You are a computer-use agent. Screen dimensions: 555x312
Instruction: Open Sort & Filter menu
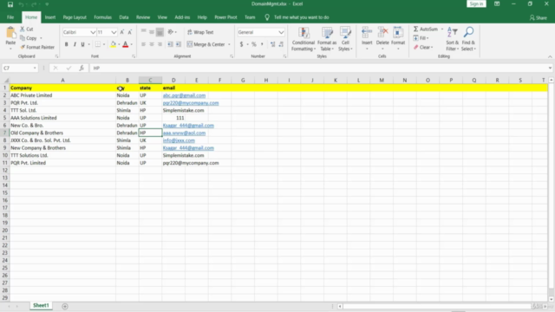coord(452,39)
